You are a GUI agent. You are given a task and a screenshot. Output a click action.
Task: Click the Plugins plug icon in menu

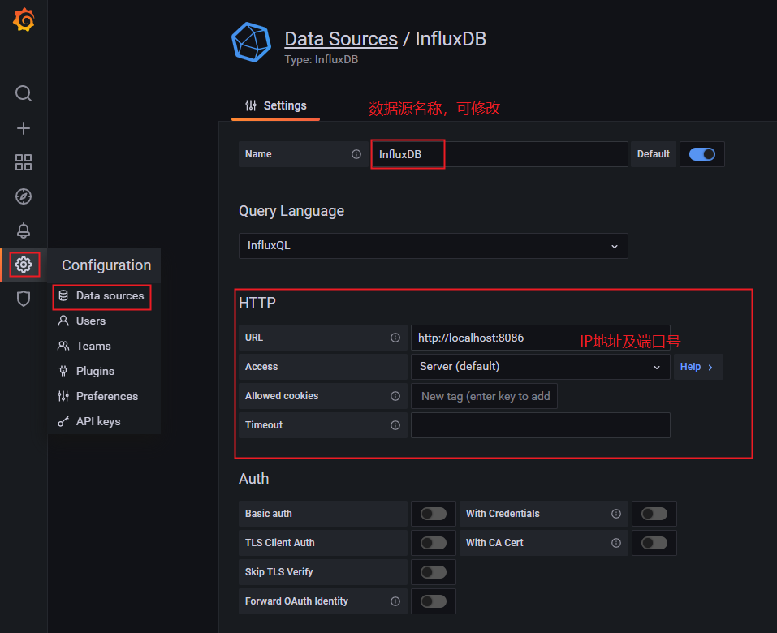(x=63, y=371)
